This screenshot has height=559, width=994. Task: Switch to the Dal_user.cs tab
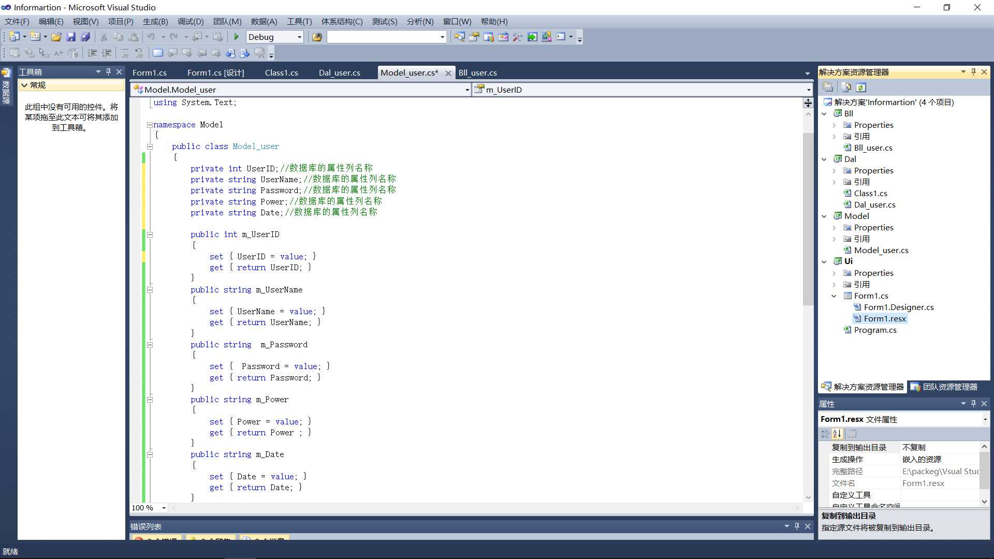pyautogui.click(x=340, y=73)
